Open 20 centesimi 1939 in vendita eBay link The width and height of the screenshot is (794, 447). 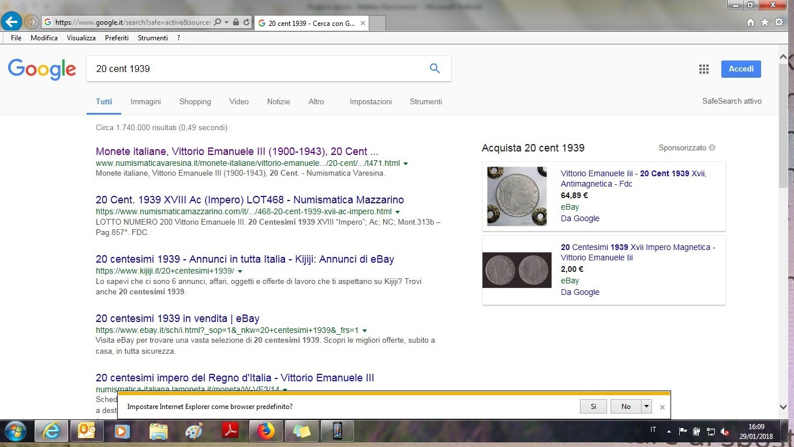(x=178, y=319)
